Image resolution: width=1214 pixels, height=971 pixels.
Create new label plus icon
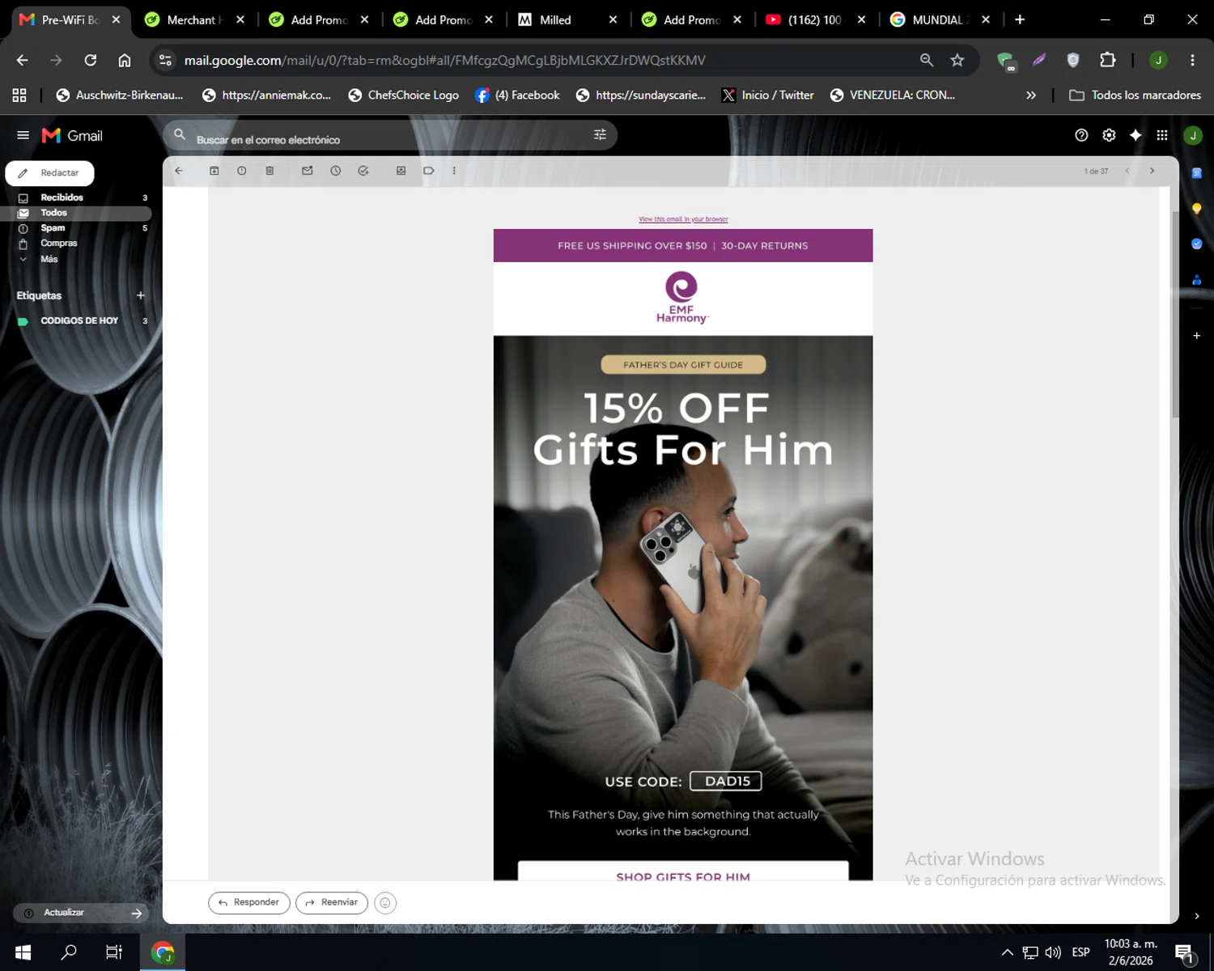tap(141, 295)
